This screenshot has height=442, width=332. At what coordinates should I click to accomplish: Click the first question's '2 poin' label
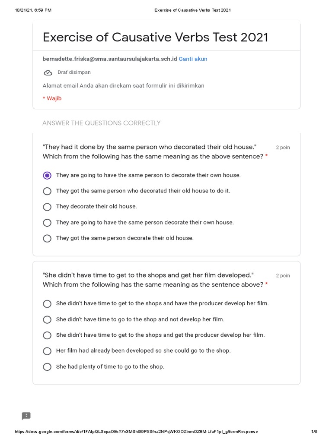click(283, 148)
